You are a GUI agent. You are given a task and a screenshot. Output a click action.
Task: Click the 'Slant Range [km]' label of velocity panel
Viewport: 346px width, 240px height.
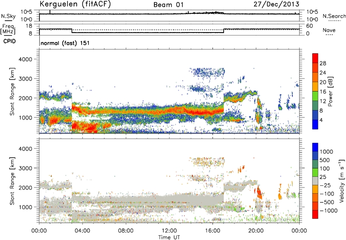pyautogui.click(x=12, y=181)
